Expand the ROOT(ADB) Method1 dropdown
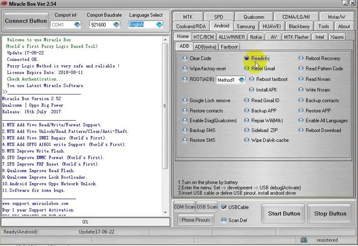The width and height of the screenshot is (358, 246). (x=241, y=80)
